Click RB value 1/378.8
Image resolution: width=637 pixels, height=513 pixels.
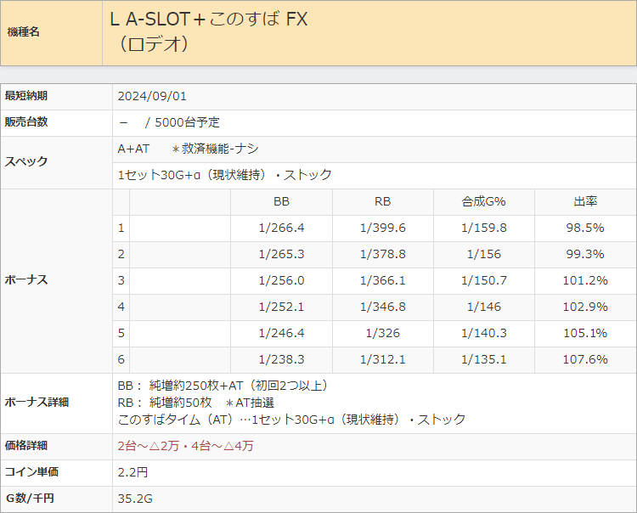point(382,254)
